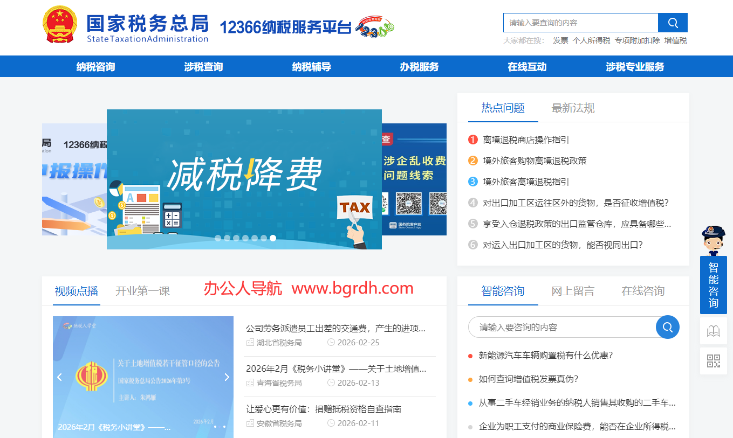733x438 pixels.
Task: Open 减税降费 center banner
Action: (x=244, y=179)
